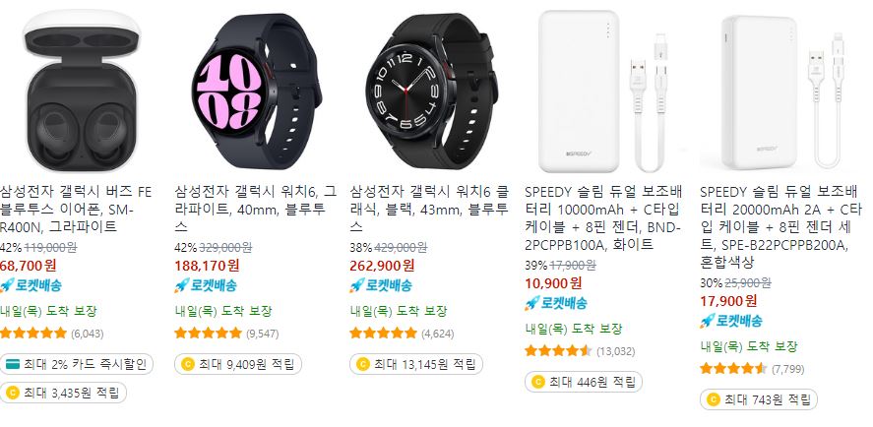
Task: Click rocket delivery badge under 188,170원 price
Action: (206, 285)
